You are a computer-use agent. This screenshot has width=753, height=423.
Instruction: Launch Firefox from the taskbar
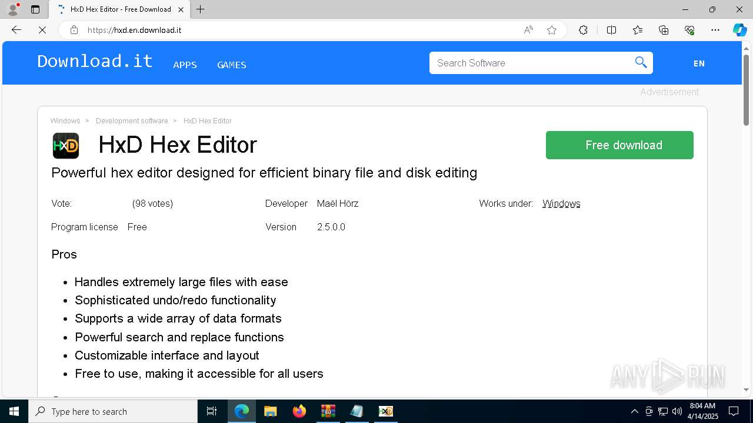tap(299, 411)
